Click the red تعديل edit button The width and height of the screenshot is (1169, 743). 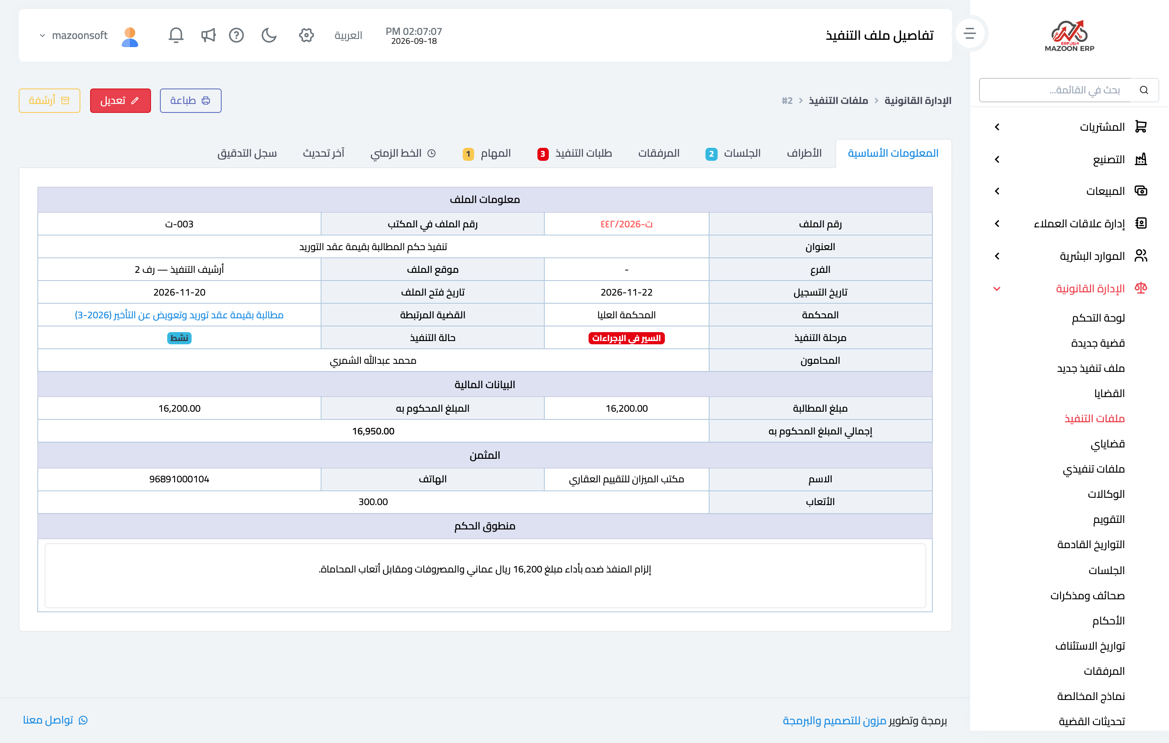pyautogui.click(x=121, y=101)
